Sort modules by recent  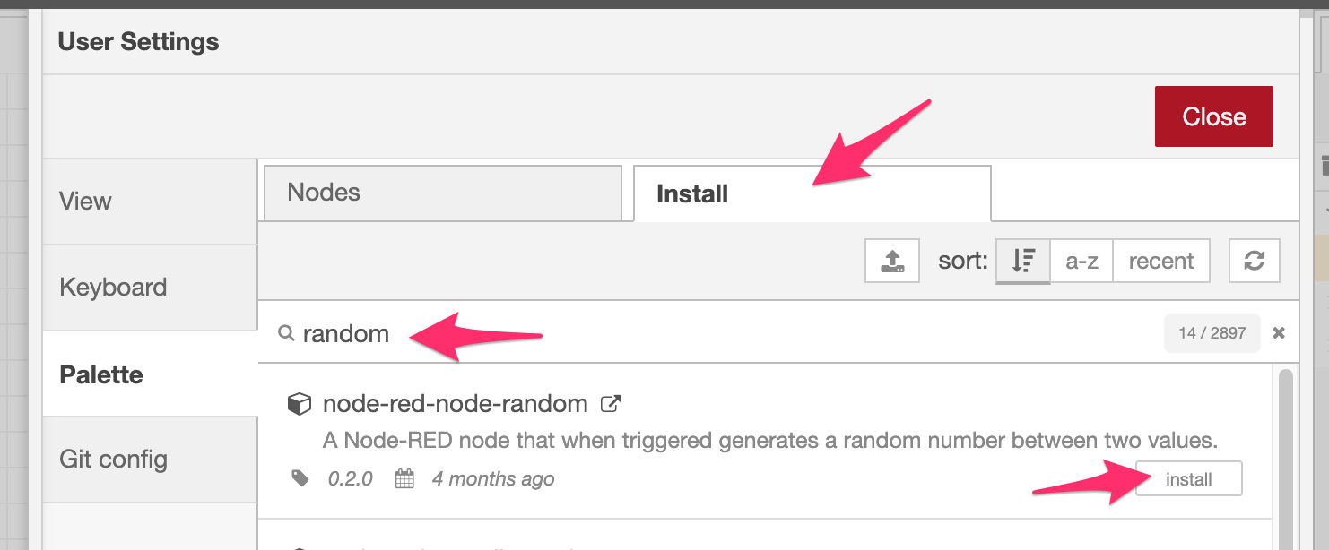pyautogui.click(x=1161, y=261)
